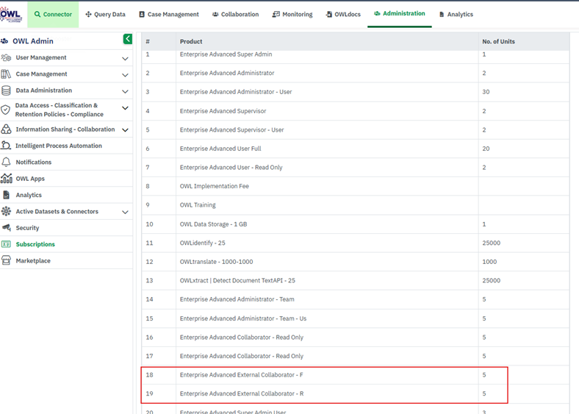Viewport: 579px width, 414px height.
Task: Click the Subscriptions icon in sidebar
Action: pyautogui.click(x=7, y=244)
